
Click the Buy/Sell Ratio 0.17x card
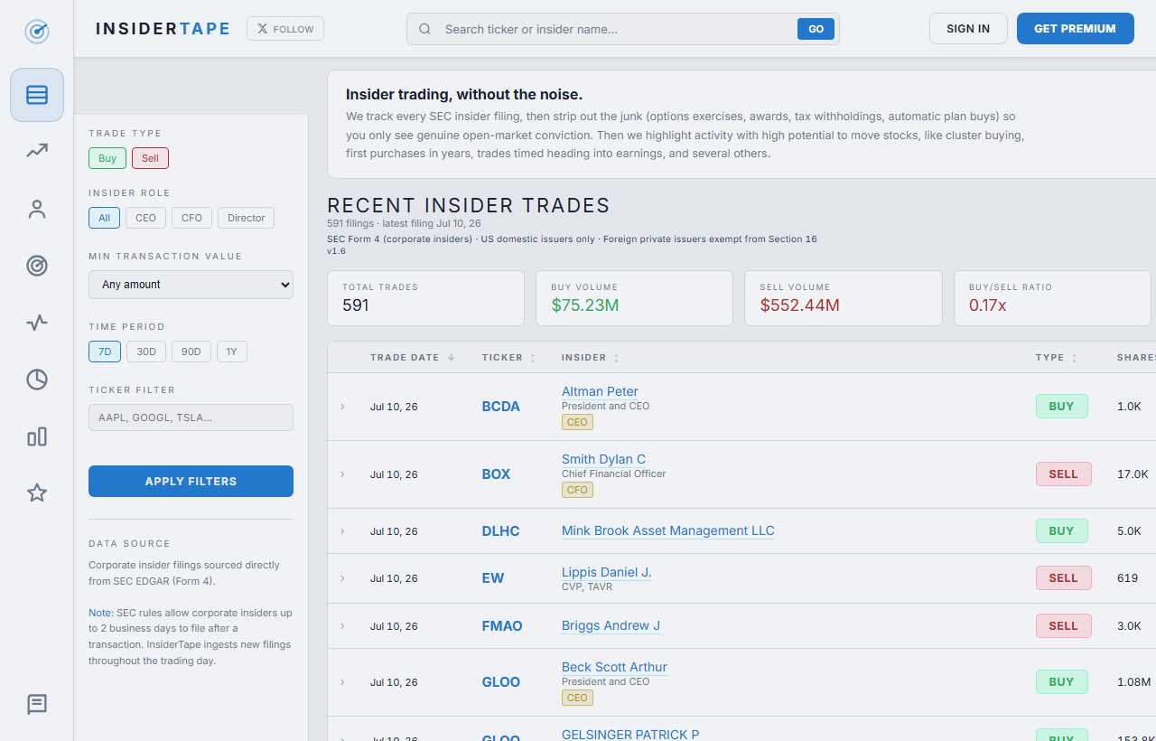click(x=1052, y=298)
